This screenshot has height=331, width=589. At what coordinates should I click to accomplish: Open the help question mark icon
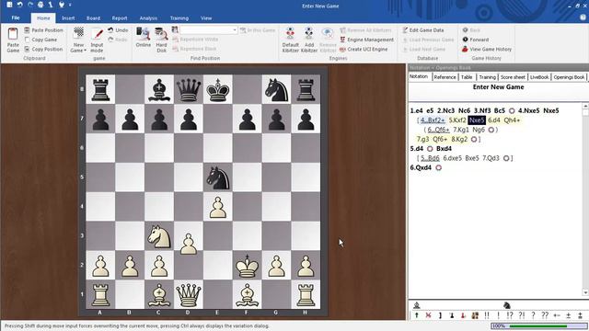583,17
